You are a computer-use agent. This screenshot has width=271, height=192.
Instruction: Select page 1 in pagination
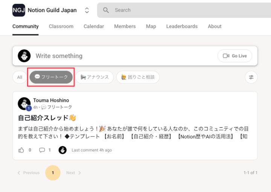pyautogui.click(x=53, y=173)
